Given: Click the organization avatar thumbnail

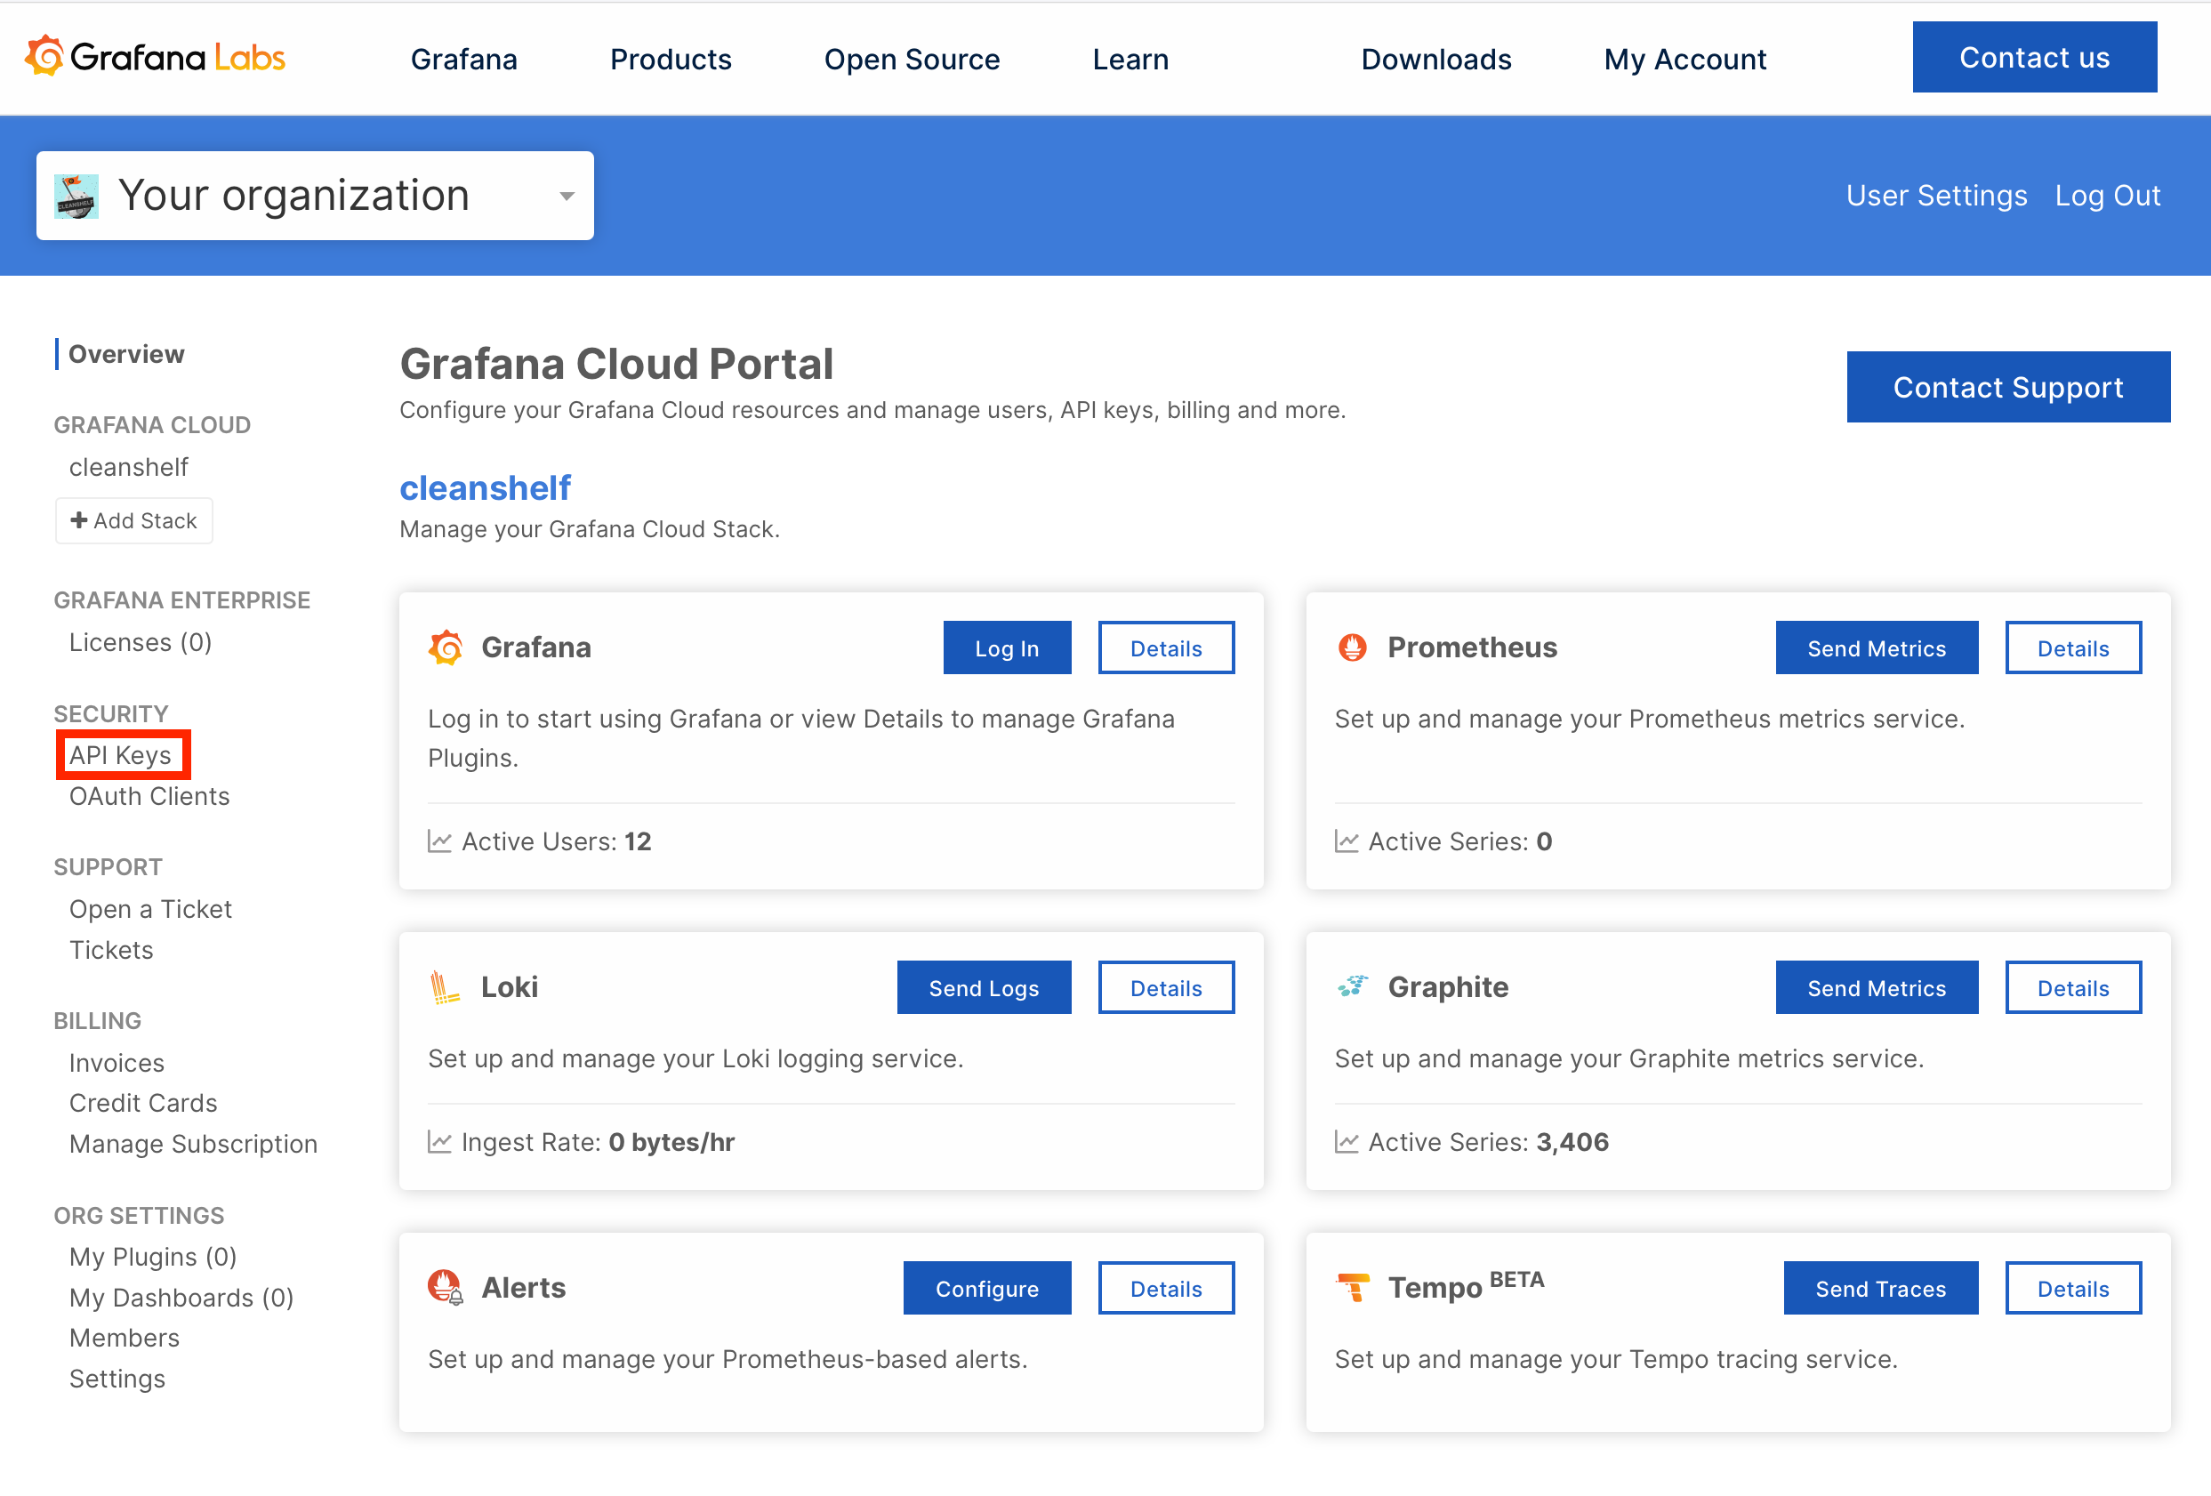Looking at the screenshot, I should [76, 196].
